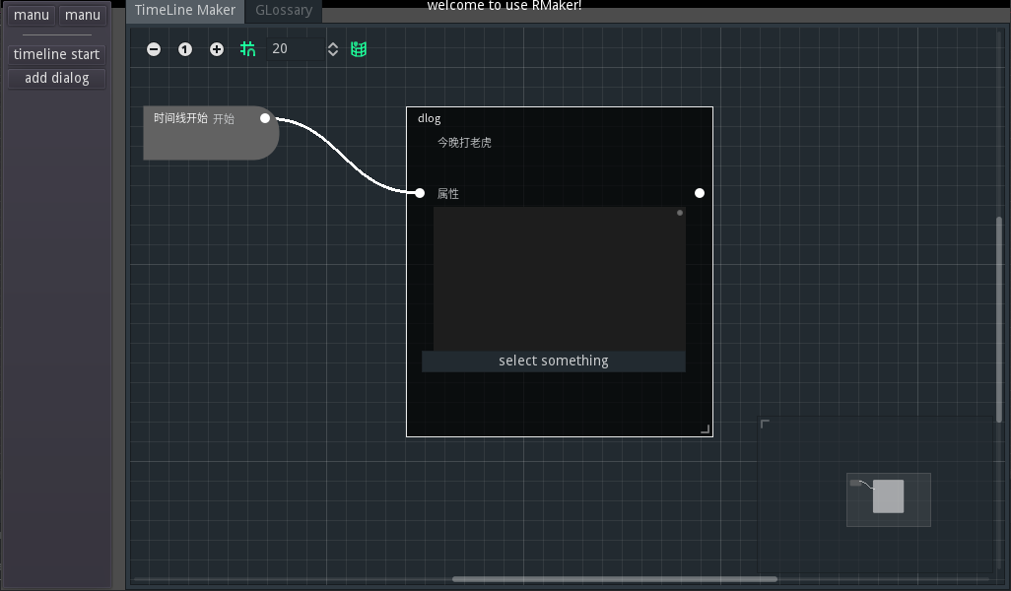Click the add dialog button
Viewport: 1011px width, 591px height.
point(57,78)
